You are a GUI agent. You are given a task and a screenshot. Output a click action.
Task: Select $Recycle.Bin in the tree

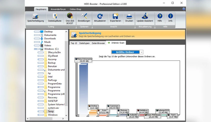click(54, 52)
